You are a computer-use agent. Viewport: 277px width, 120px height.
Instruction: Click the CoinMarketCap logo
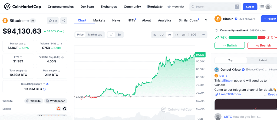(x=23, y=7)
